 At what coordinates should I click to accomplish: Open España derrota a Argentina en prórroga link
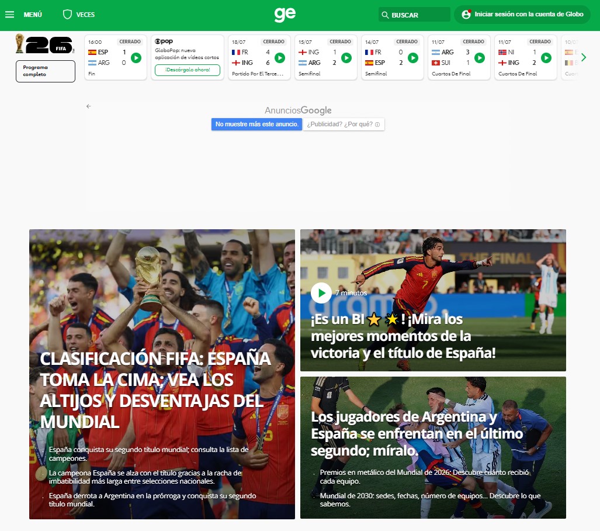pyautogui.click(x=152, y=499)
